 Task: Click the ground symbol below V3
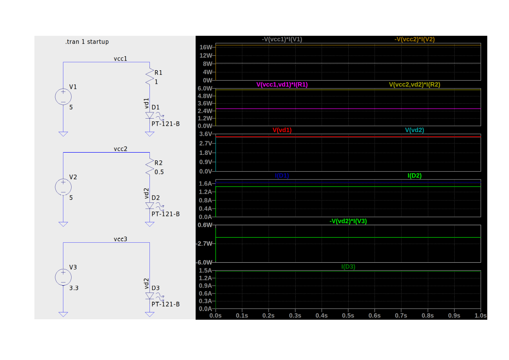63,314
